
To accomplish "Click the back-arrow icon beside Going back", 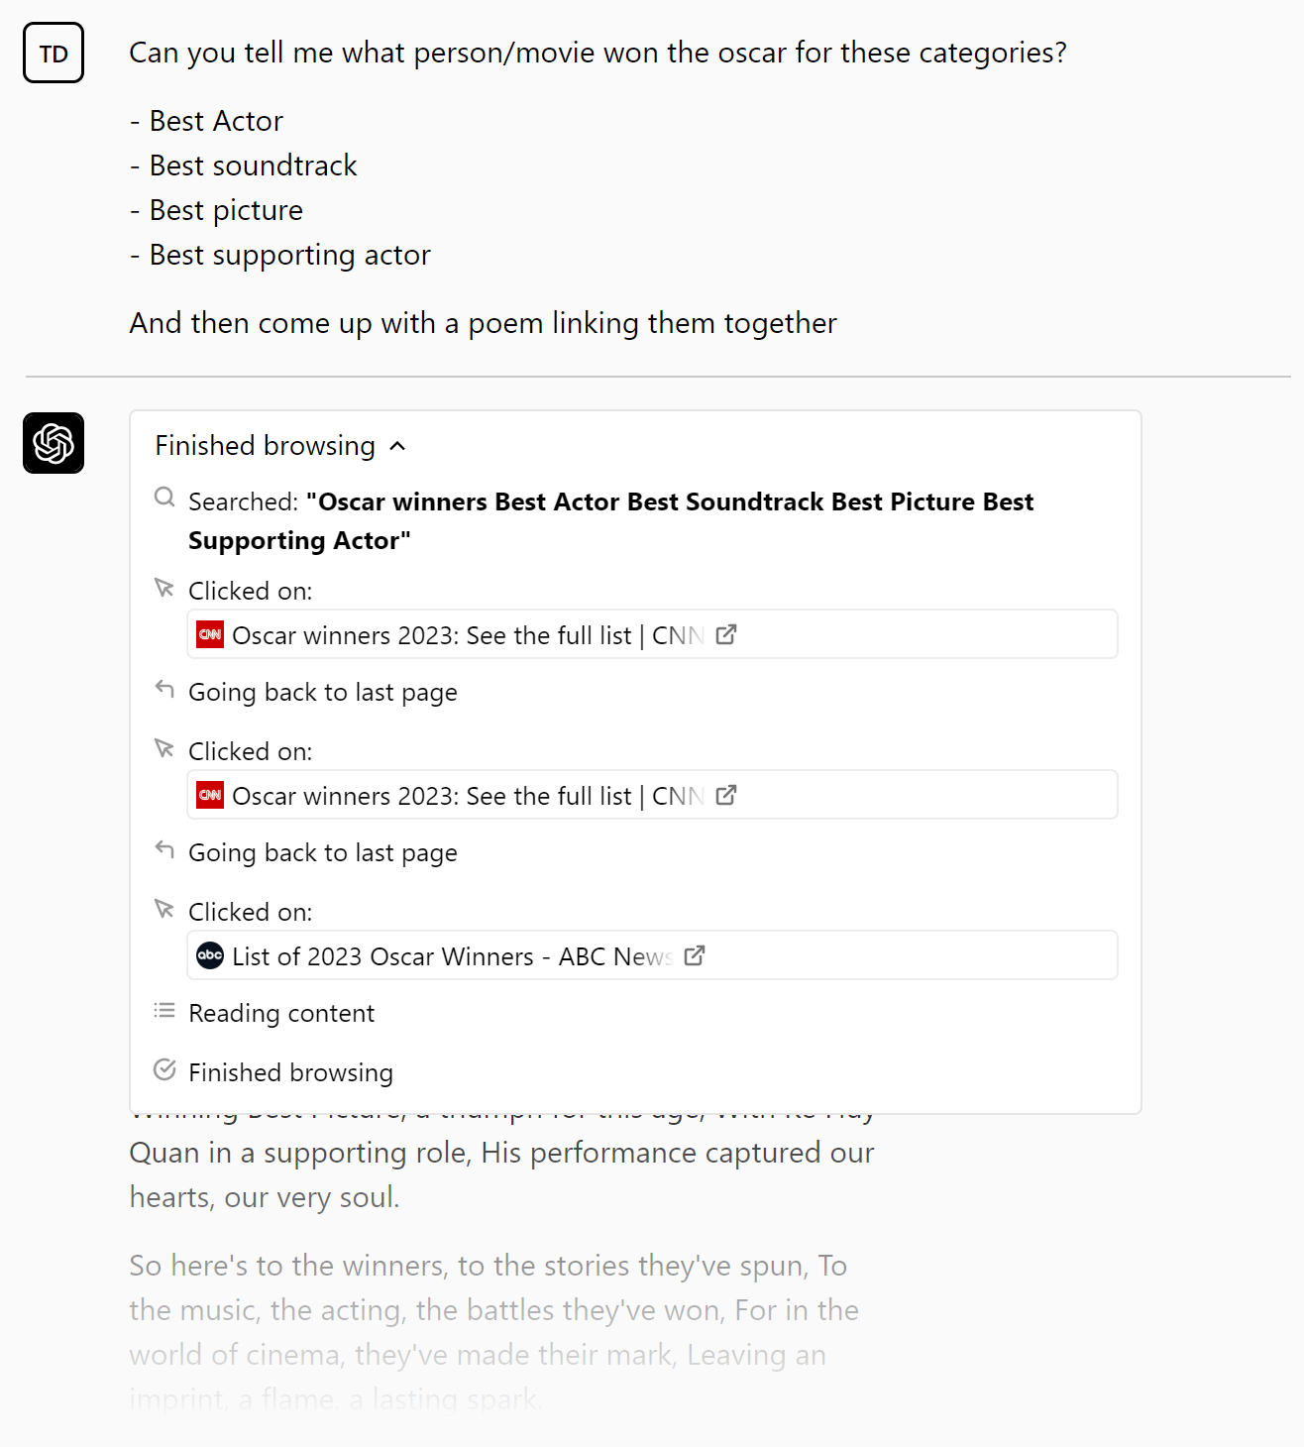I will [x=164, y=688].
